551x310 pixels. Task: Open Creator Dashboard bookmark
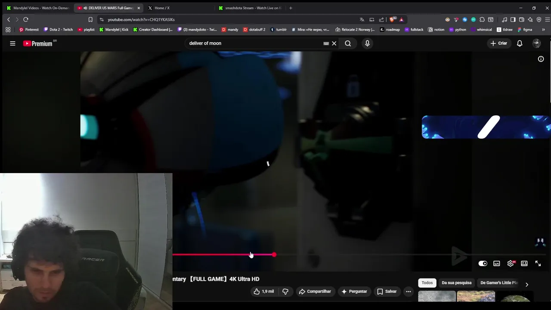point(153,30)
